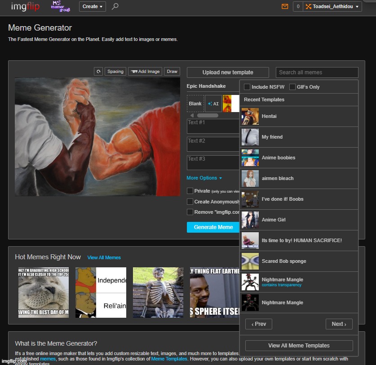Click into the Text #3 box
Image resolution: width=376 pixels, height=365 pixels.
(213, 162)
